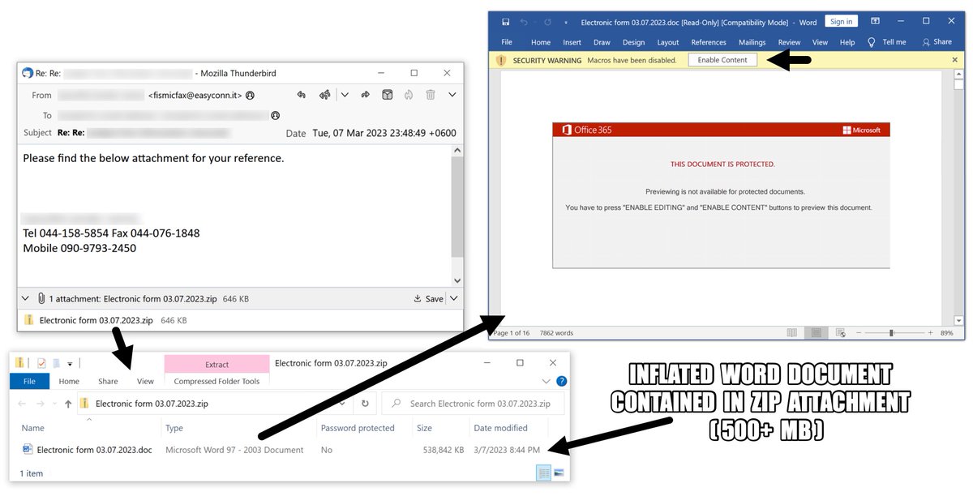
Task: Click the Redo icon in Word
Action: [x=547, y=22]
